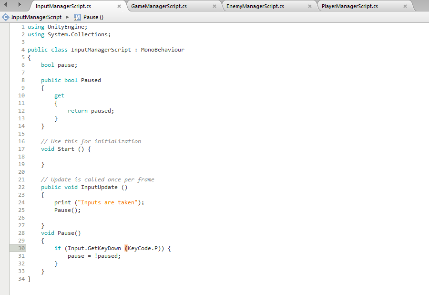
Task: Open the Pause () member dropdown in breadcrumb
Action: point(93,17)
